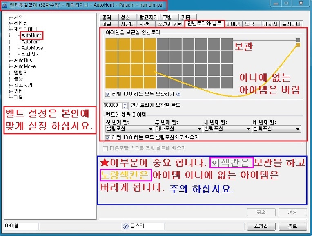Click the 초기화 button
312x236 pixels.
[x=261, y=226]
